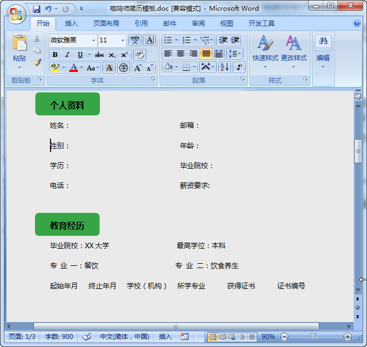
Task: Click the 中文(简体，中国) language button
Action: 125,337
